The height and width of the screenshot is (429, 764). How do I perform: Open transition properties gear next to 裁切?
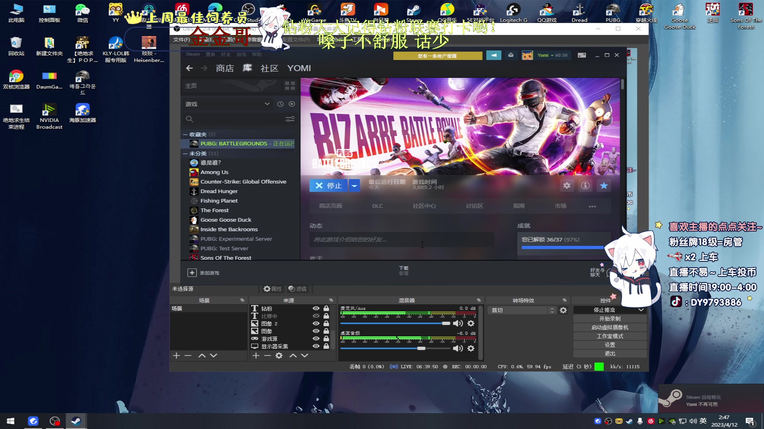click(x=563, y=310)
